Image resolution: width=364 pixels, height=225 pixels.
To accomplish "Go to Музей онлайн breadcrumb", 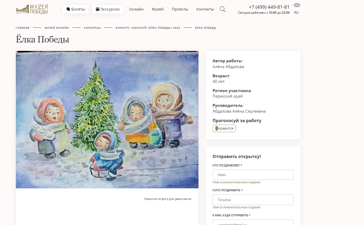I will click(x=57, y=28).
